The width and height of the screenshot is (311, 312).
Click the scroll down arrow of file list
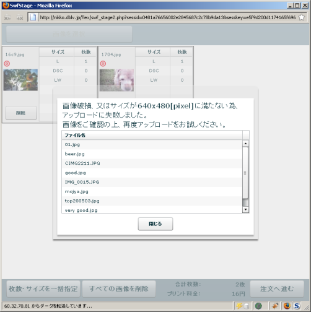pos(245,209)
